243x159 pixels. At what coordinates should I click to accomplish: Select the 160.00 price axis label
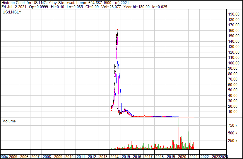(234, 30)
